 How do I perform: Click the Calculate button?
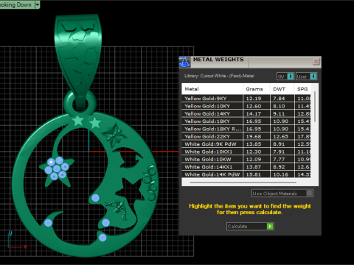pyautogui.click(x=250, y=226)
